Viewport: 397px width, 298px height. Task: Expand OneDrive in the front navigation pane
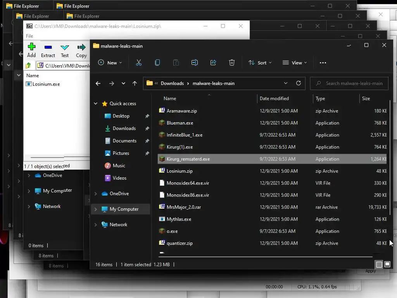(x=96, y=194)
